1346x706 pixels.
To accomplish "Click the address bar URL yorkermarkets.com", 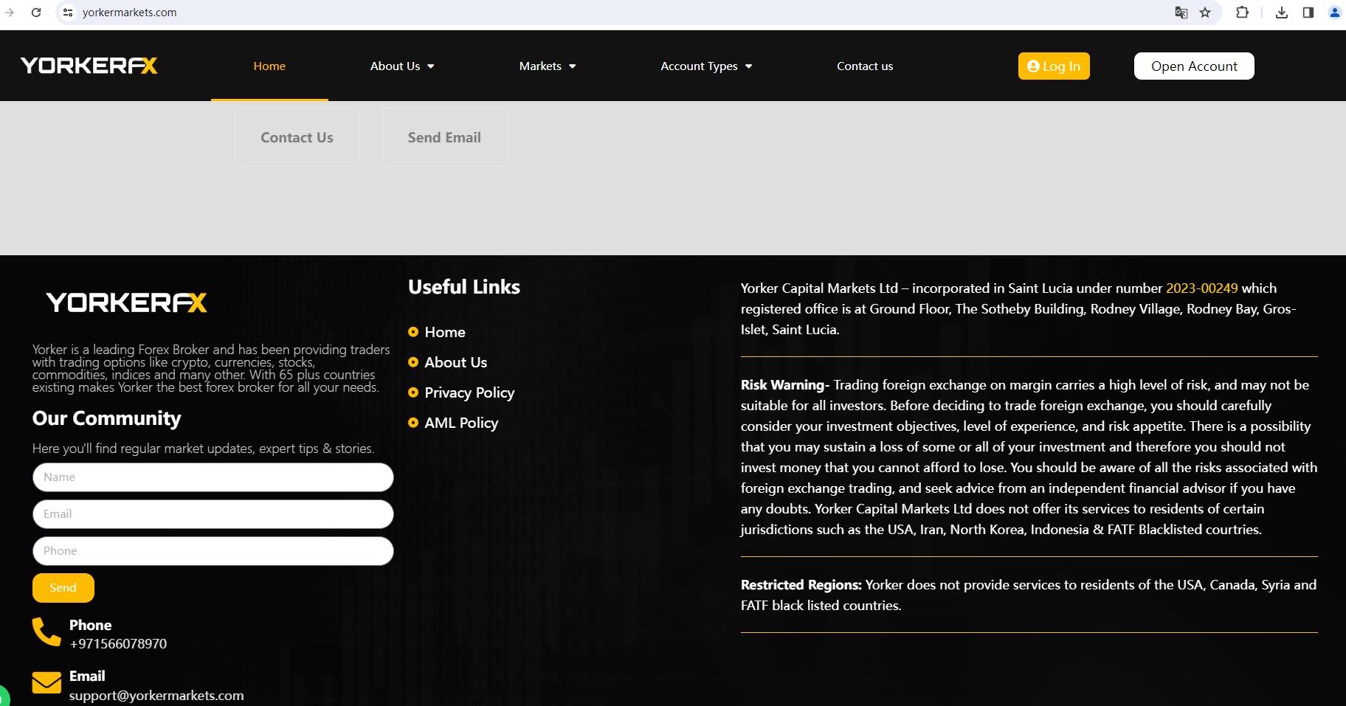I will pyautogui.click(x=130, y=13).
